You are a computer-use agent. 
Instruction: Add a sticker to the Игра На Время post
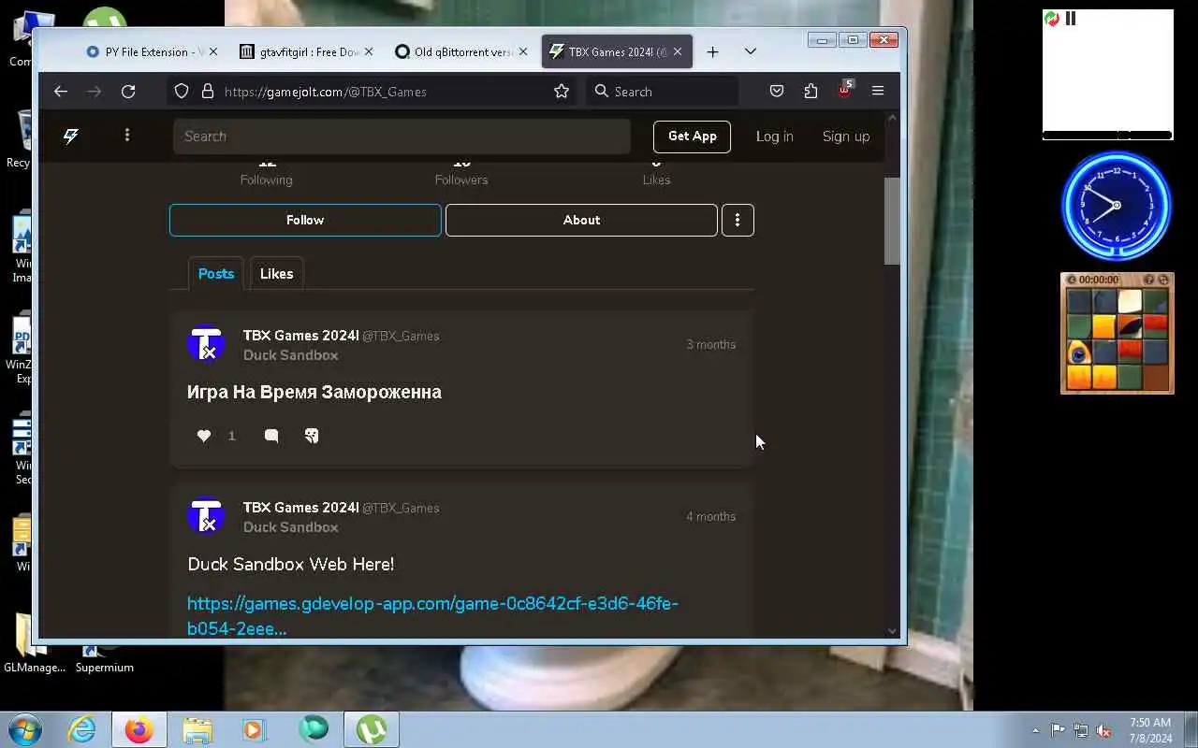pos(312,436)
